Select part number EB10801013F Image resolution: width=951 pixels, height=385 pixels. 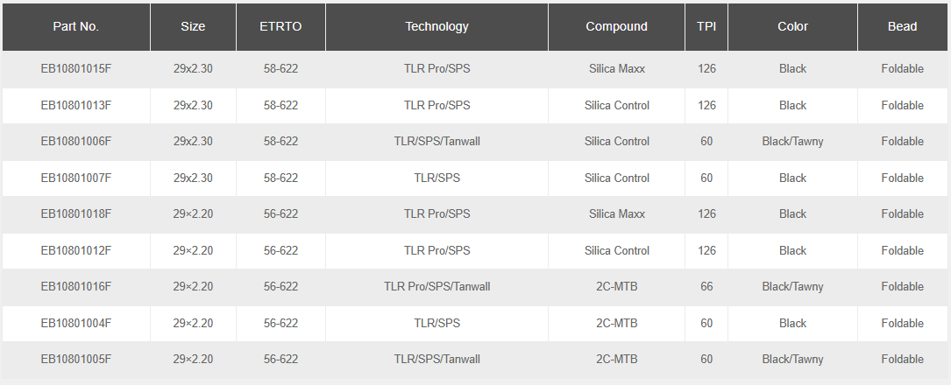click(x=76, y=105)
